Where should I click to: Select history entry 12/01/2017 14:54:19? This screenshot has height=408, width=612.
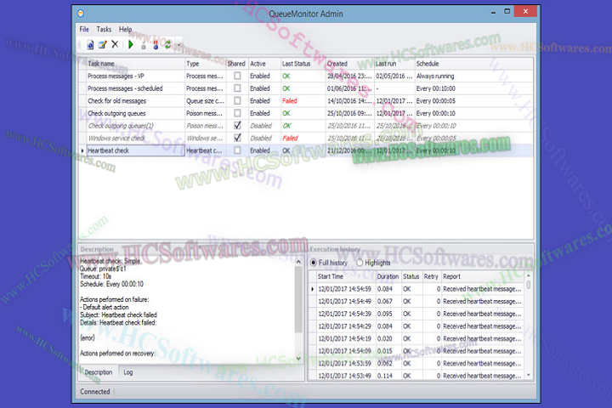point(416,339)
